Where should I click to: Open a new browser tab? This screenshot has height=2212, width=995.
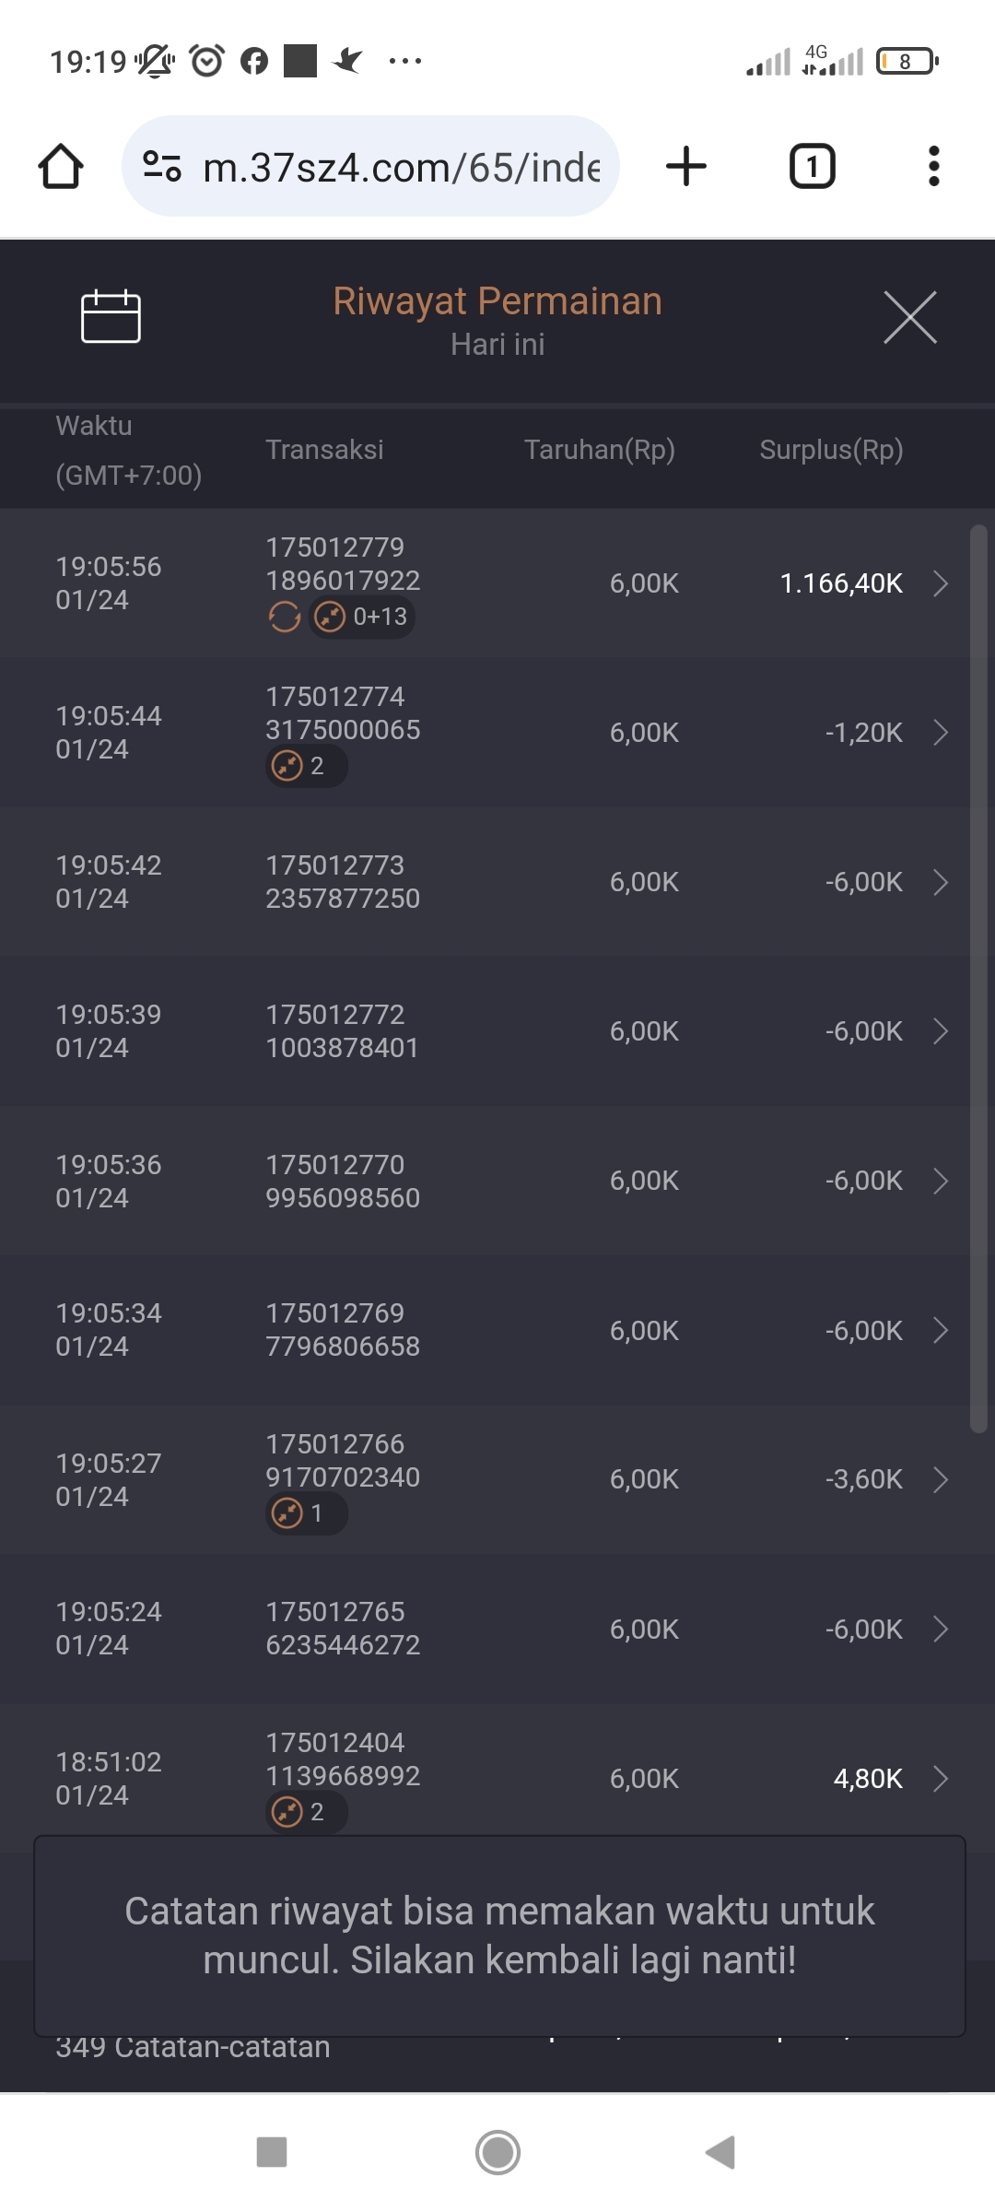[686, 167]
